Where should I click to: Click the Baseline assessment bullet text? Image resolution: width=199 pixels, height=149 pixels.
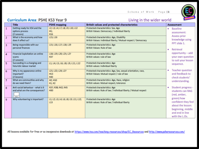[x=181, y=36]
